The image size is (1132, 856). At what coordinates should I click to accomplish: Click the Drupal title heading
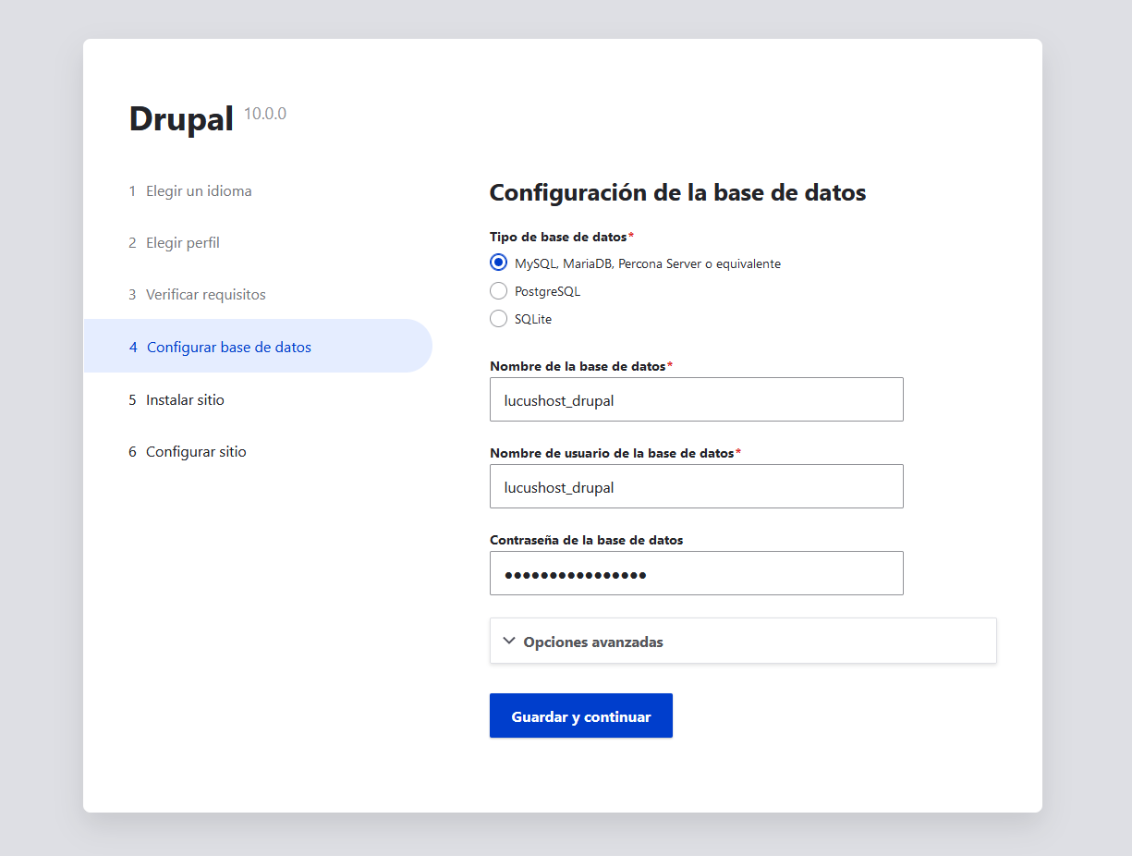pos(181,119)
